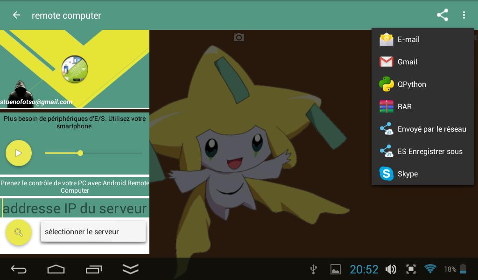The image size is (478, 280).
Task: Choose Gmail in the share menu
Action: point(422,62)
